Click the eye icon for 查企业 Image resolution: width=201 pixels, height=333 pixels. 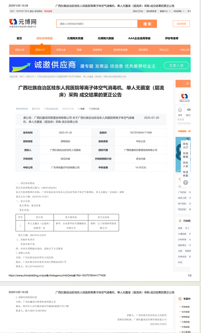189,110
